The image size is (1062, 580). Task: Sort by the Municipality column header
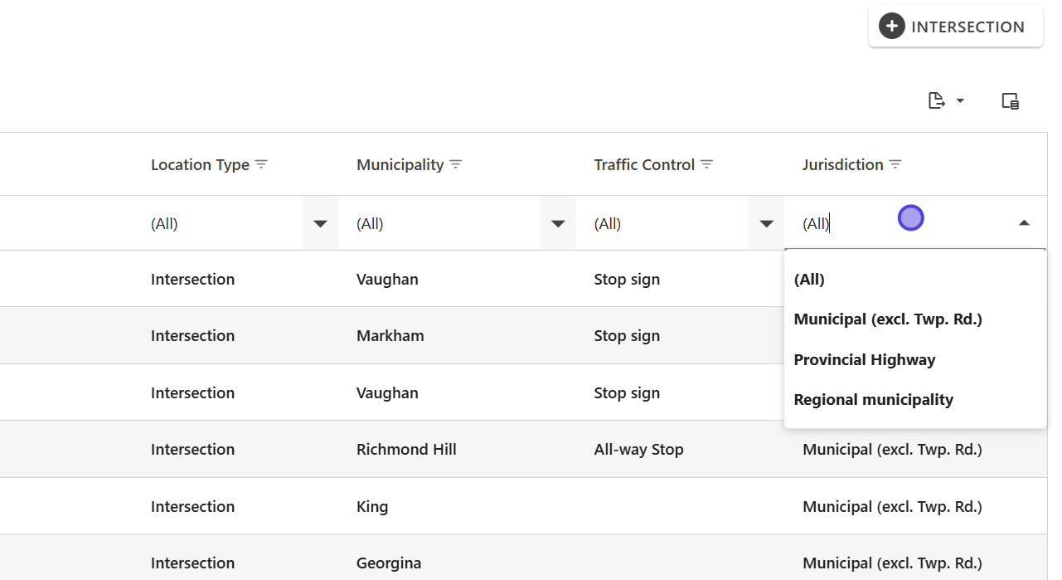tap(400, 164)
